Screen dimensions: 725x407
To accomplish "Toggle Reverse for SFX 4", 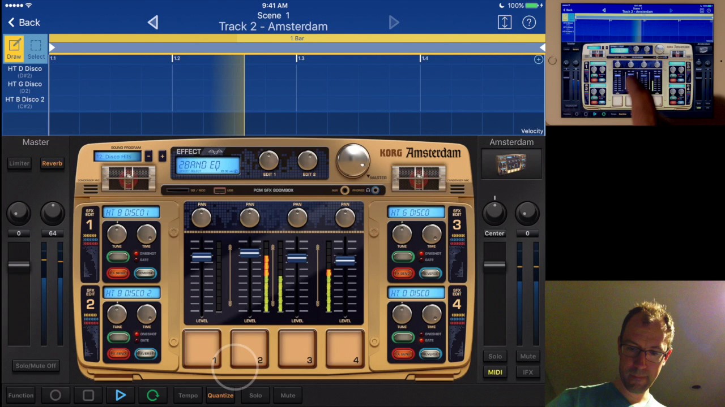I will [x=430, y=354].
